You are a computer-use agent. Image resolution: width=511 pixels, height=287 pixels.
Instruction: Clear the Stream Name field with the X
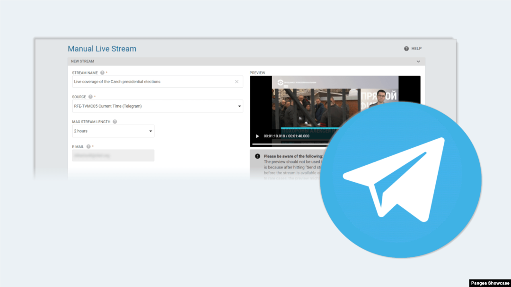pyautogui.click(x=237, y=82)
